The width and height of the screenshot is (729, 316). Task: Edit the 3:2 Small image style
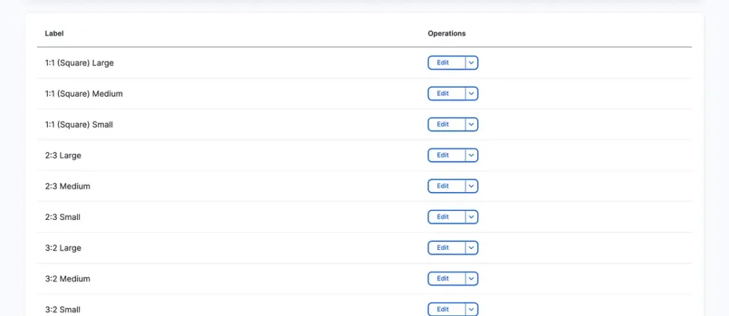coord(446,310)
